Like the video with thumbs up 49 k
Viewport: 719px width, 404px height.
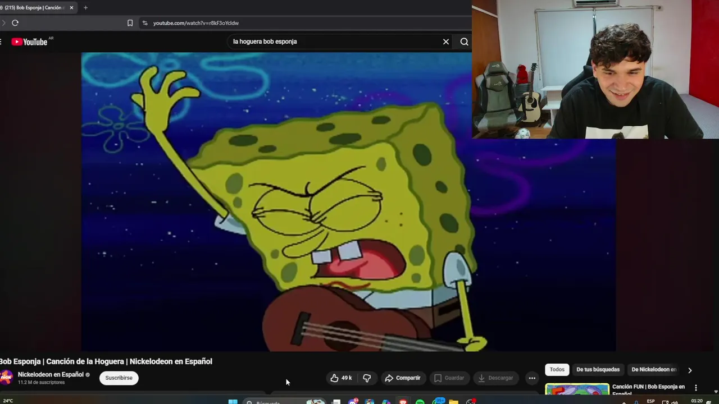click(341, 378)
